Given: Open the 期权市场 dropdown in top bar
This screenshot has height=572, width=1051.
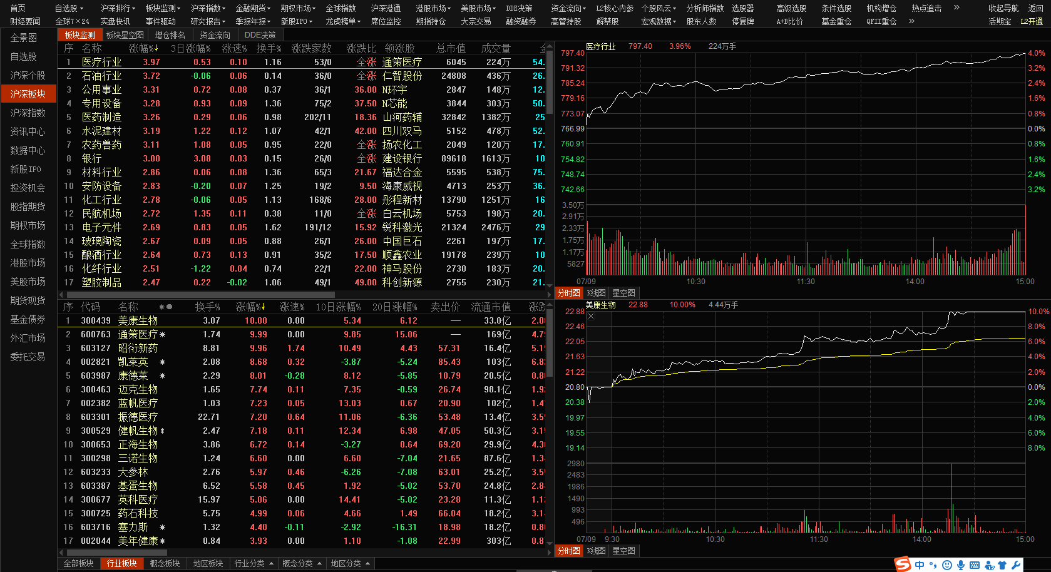Looking at the screenshot, I should pyautogui.click(x=298, y=8).
